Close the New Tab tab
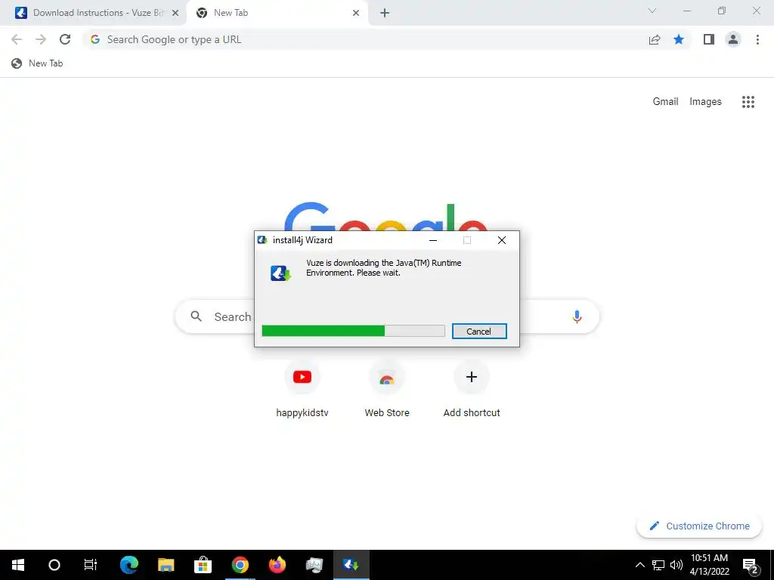 click(x=356, y=13)
